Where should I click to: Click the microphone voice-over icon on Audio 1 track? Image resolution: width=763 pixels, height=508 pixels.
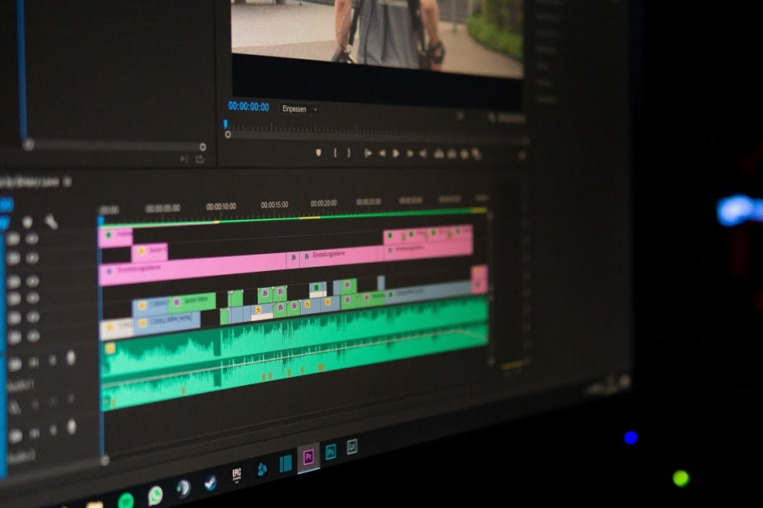[x=71, y=358]
